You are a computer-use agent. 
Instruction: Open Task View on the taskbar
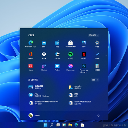click(x=58, y=125)
